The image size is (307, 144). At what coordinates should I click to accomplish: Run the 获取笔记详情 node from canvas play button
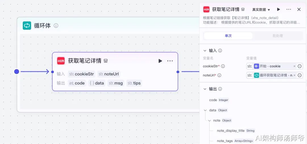[x=160, y=61]
